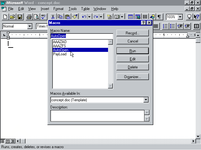Viewport: 201px width, 150px height.
Task: Click the Word document control icon beside File
Action: click(3, 9)
